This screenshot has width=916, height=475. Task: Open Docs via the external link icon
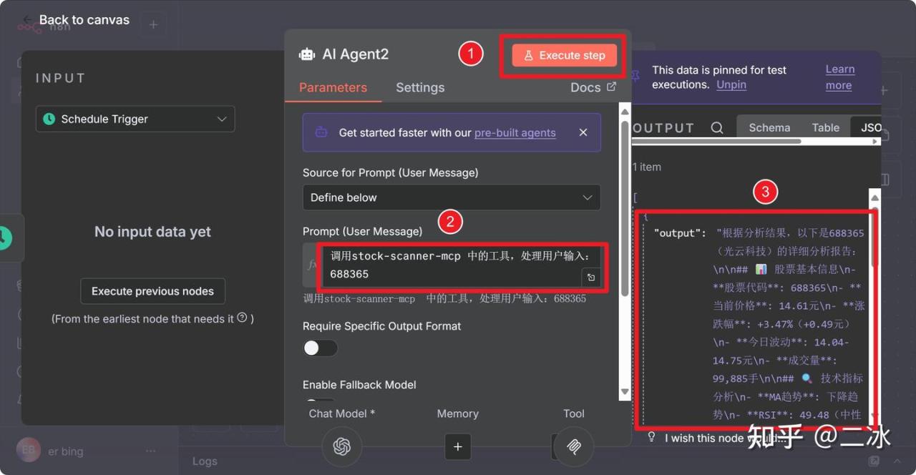[611, 87]
